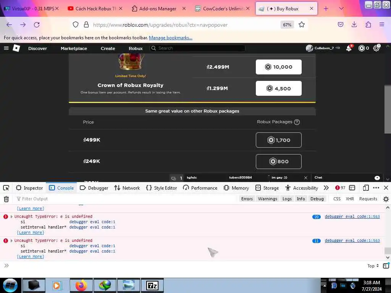Toggle Info filter in console
This screenshot has height=293, width=391.
click(x=301, y=199)
